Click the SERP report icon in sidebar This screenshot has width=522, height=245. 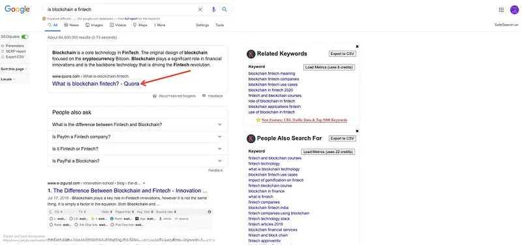[x=3, y=52]
